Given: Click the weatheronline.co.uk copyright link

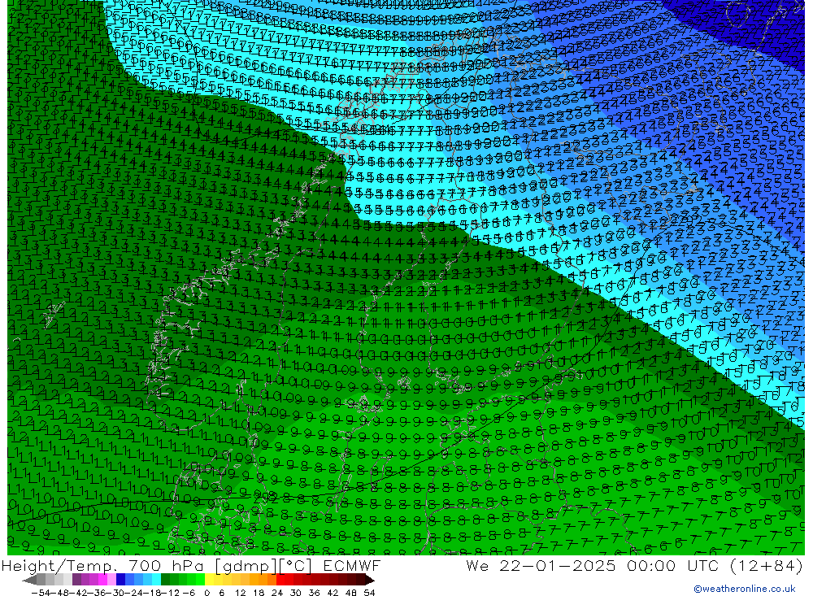Looking at the screenshot, I should 745,589.
